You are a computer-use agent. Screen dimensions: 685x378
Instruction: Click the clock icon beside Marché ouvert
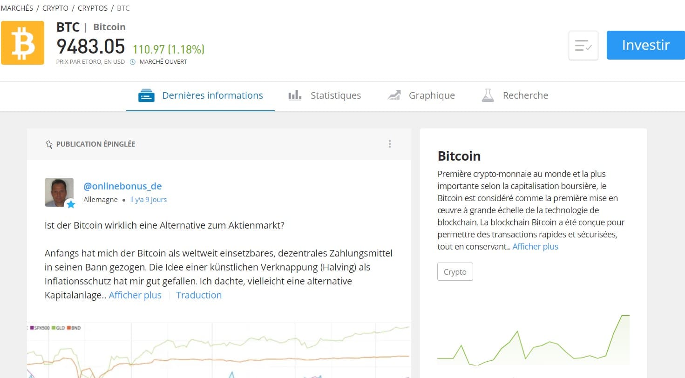(132, 61)
